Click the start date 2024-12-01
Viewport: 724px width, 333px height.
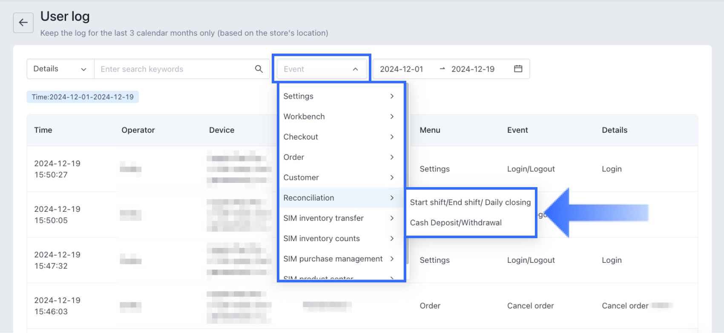(x=402, y=69)
